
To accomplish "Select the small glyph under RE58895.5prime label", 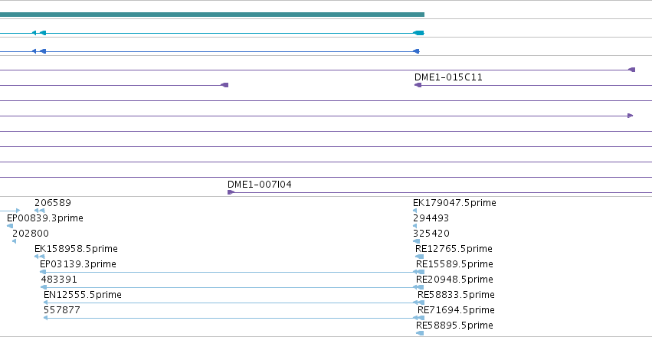I will [x=420, y=333].
